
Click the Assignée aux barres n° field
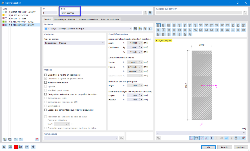pos(199,13)
